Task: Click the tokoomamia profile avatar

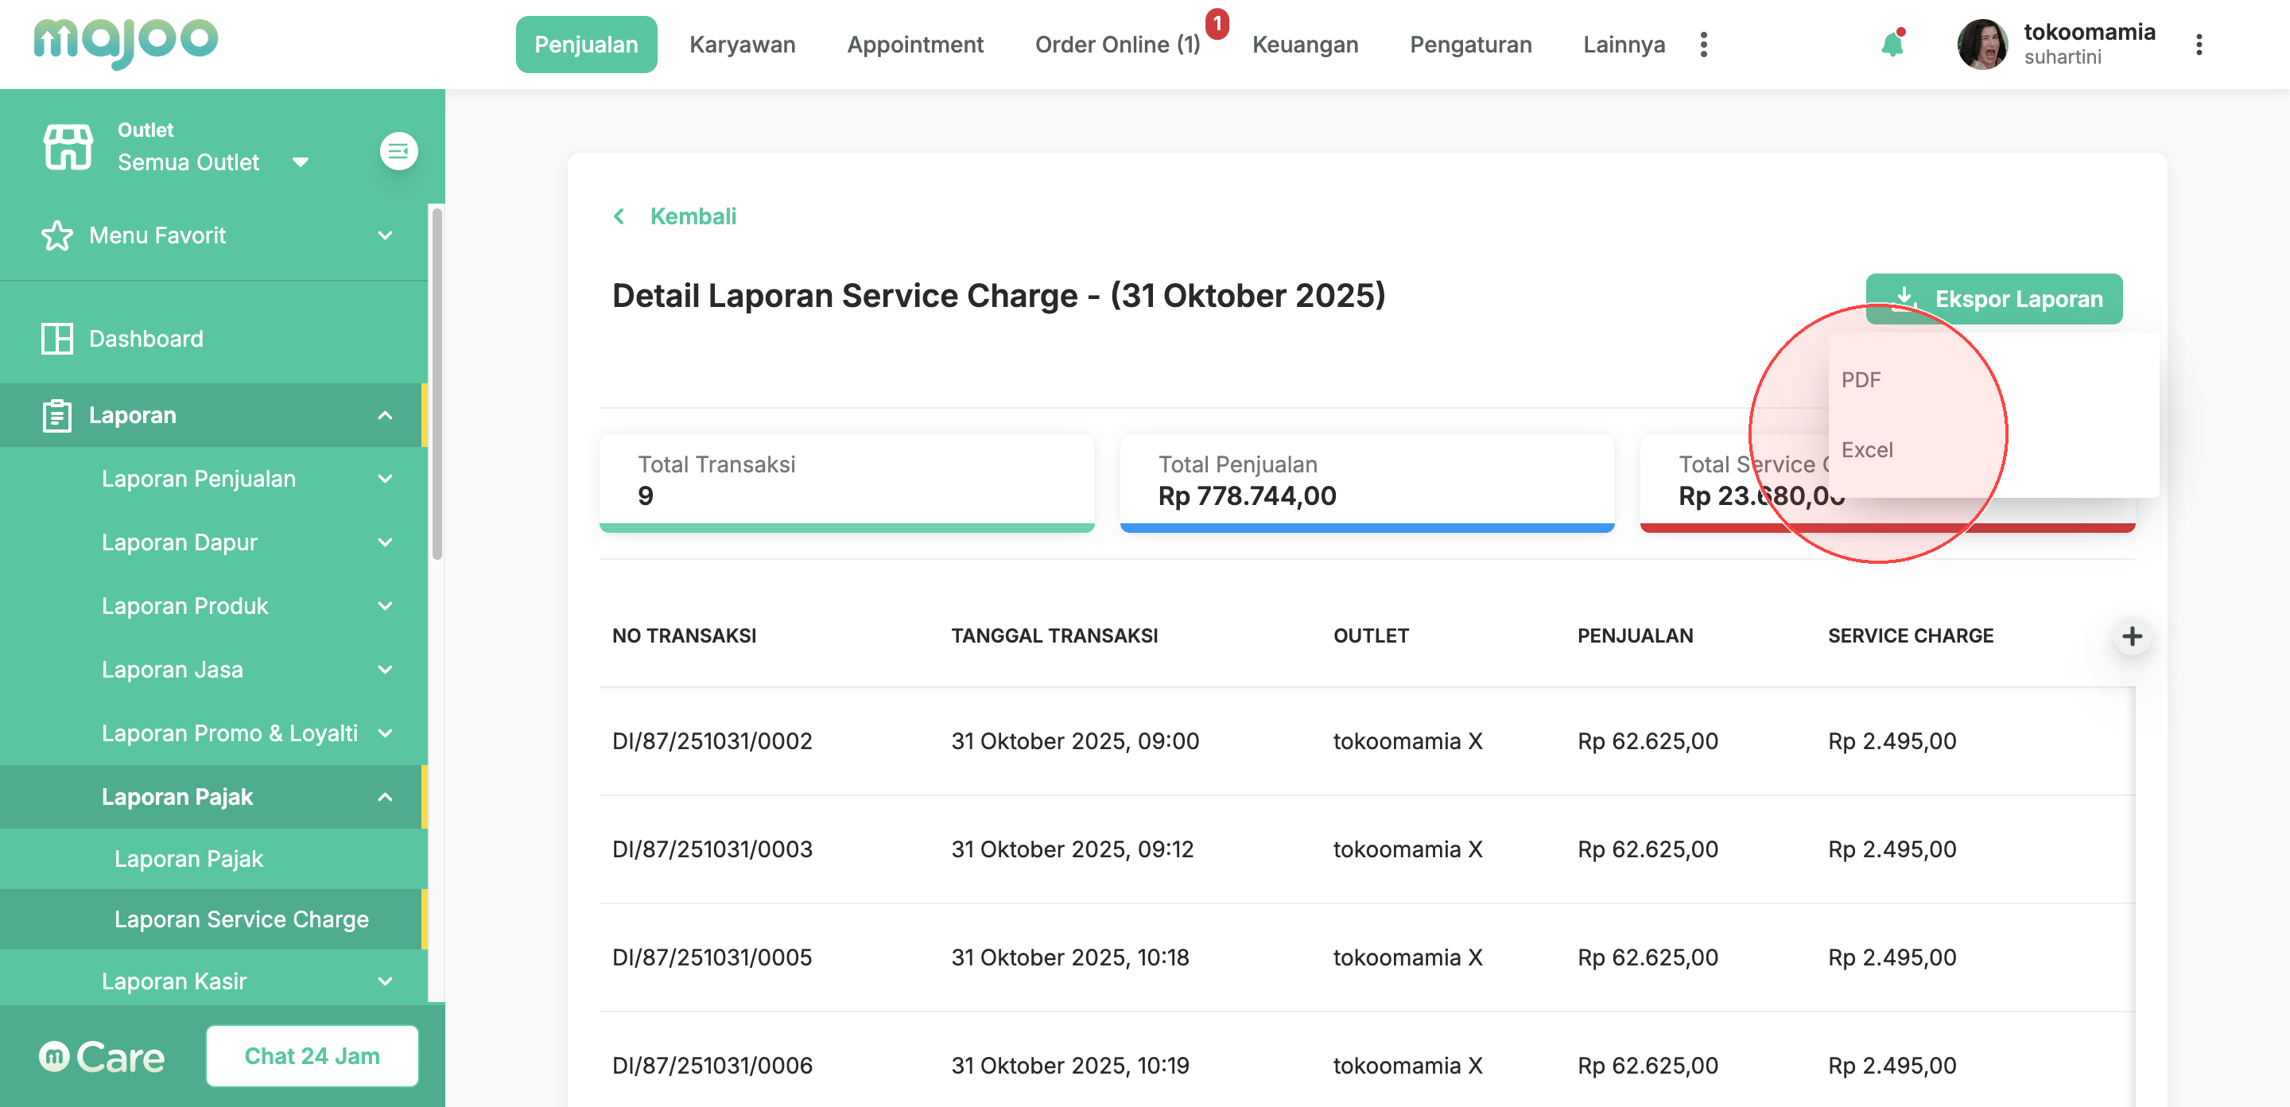Action: pyautogui.click(x=1981, y=45)
